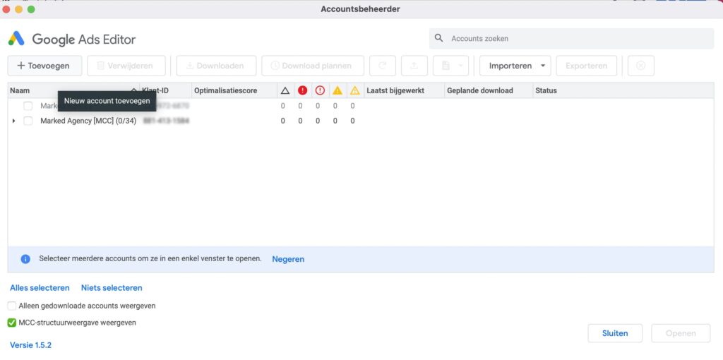This screenshot has height=360, width=723.
Task: Click the Downloaden button
Action: [216, 66]
